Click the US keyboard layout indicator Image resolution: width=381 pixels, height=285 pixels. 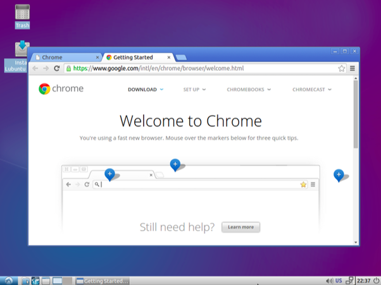tap(339, 281)
